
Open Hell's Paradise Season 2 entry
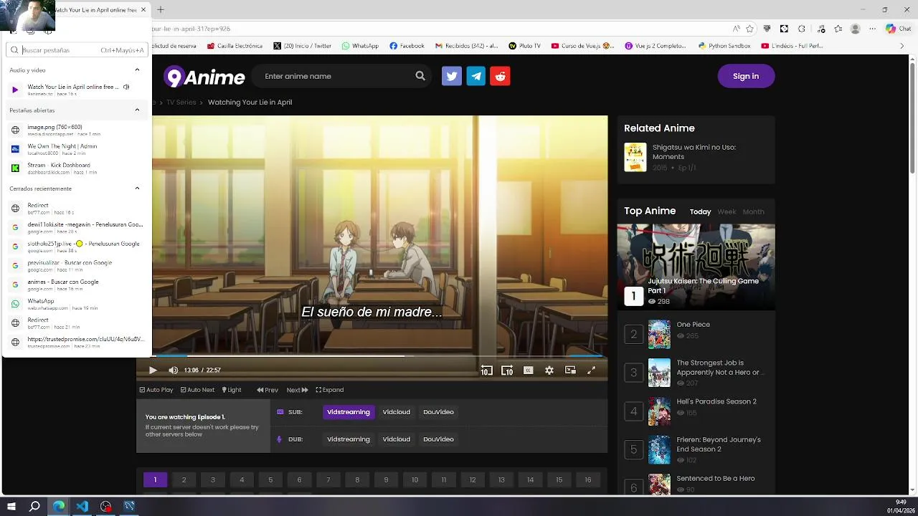click(x=716, y=401)
